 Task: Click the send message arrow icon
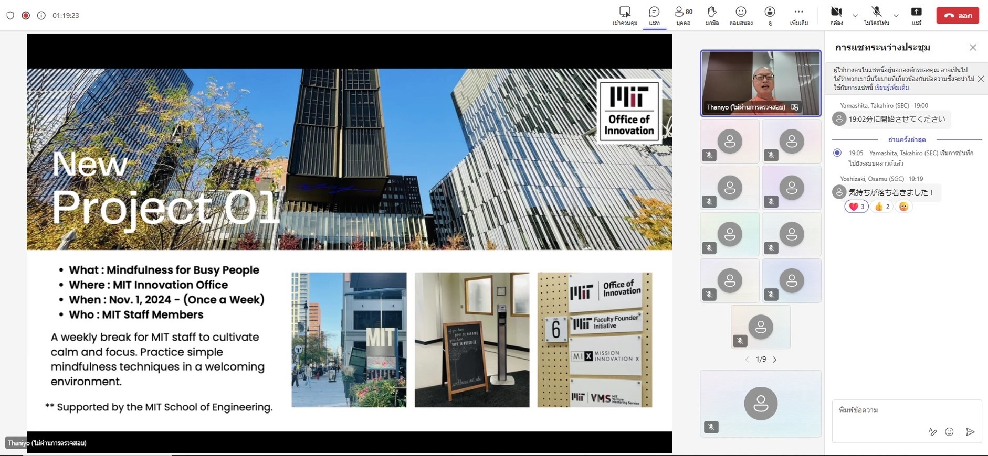[970, 432]
